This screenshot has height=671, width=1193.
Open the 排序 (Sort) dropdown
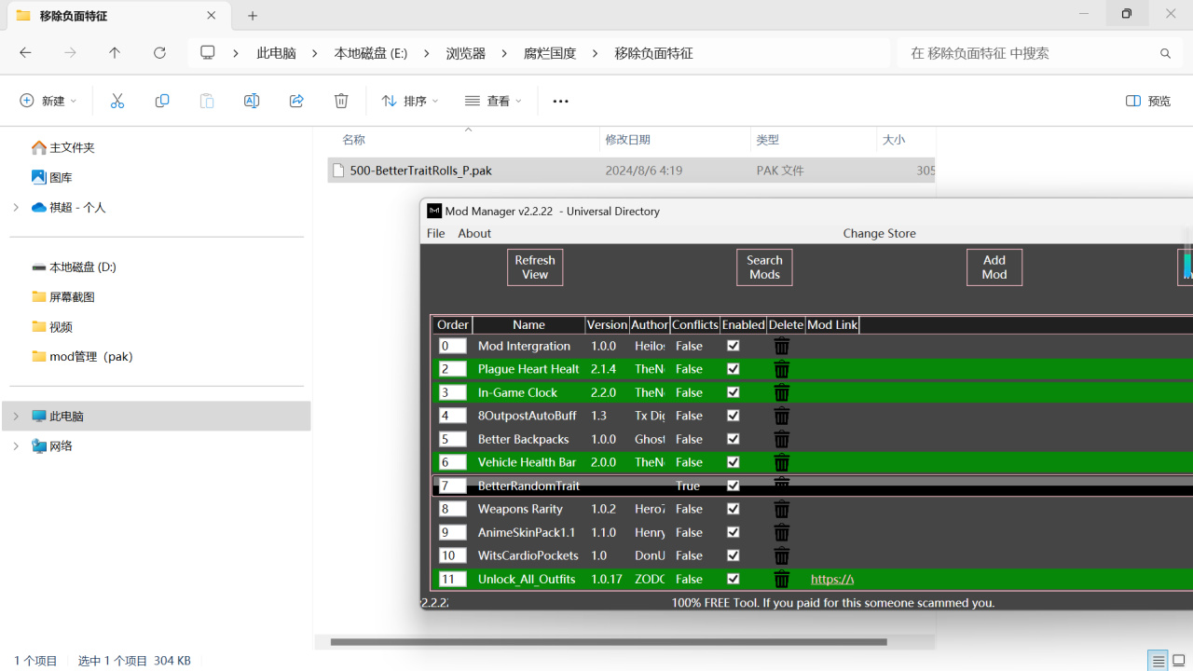[410, 101]
